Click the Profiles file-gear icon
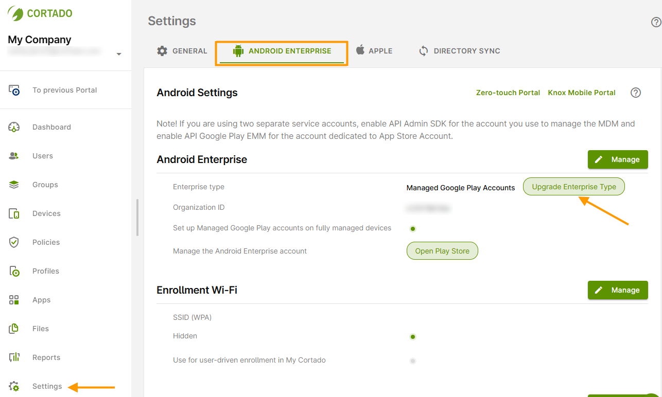 (14, 271)
